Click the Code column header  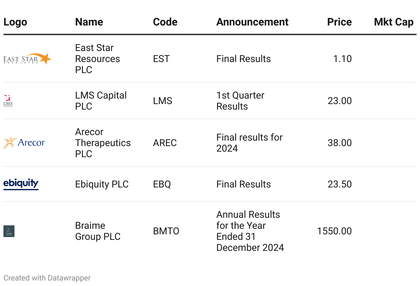pos(165,22)
